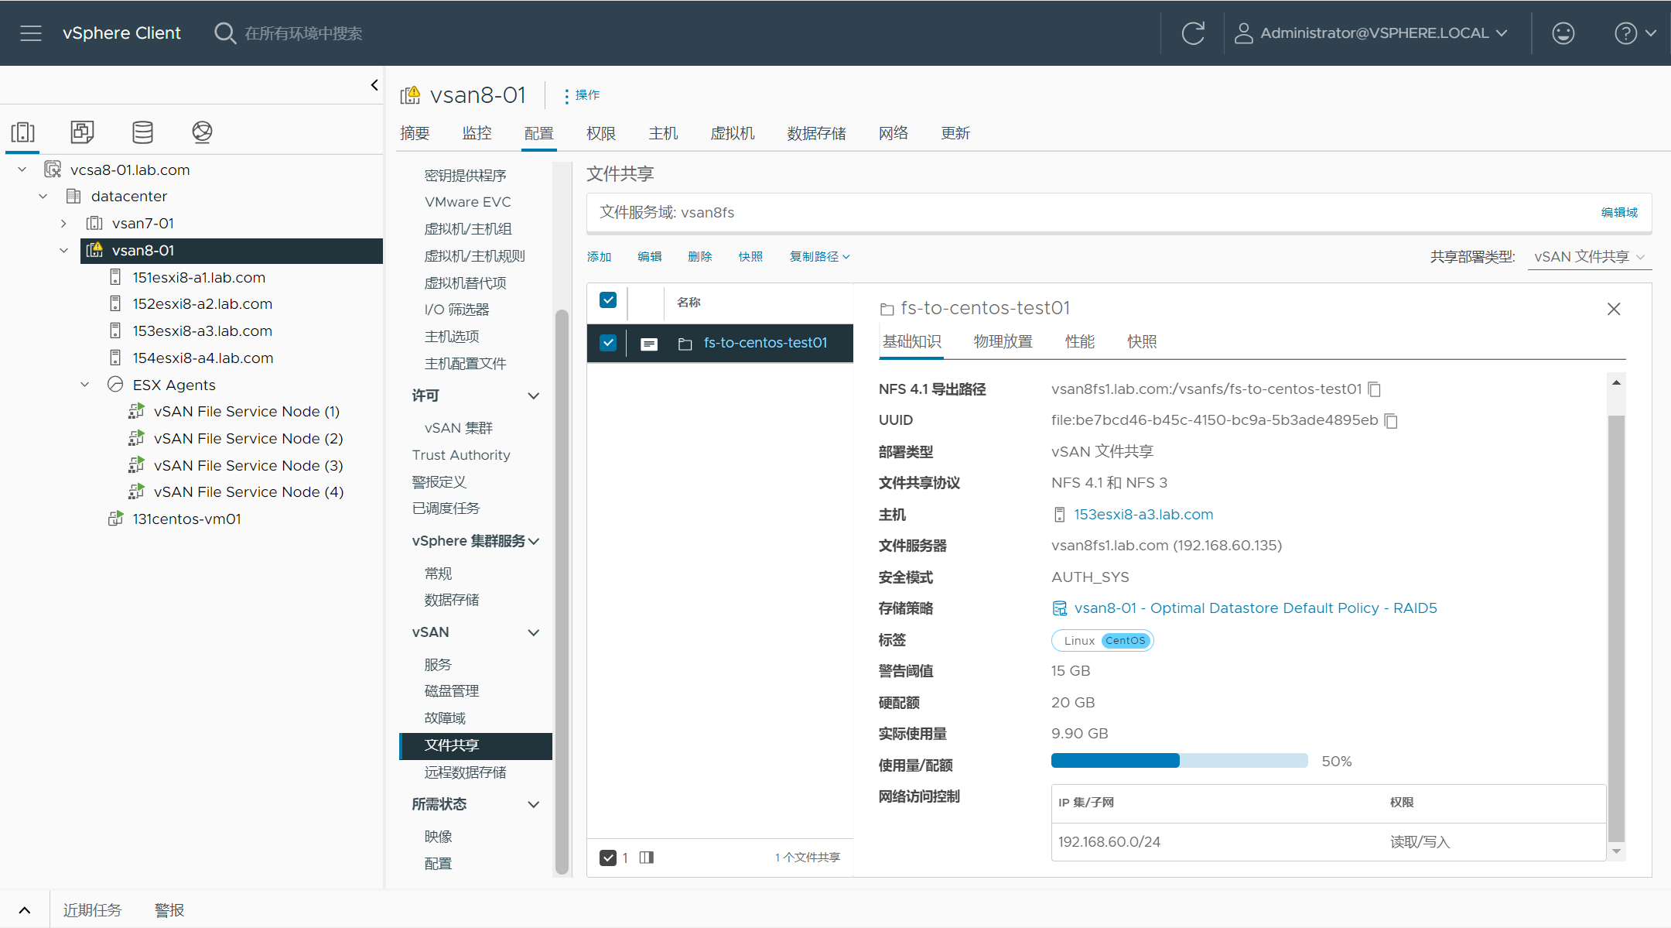The image size is (1671, 928).
Task: Switch to VMs and Templates inventory view
Action: point(82,132)
